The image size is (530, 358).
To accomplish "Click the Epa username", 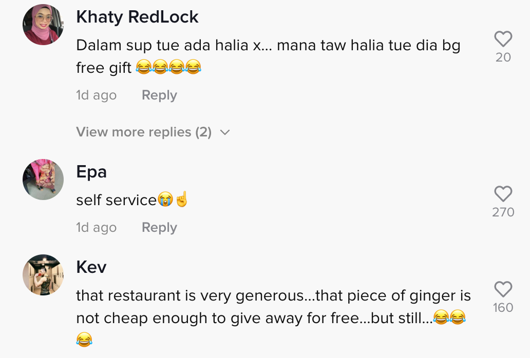I will point(91,172).
